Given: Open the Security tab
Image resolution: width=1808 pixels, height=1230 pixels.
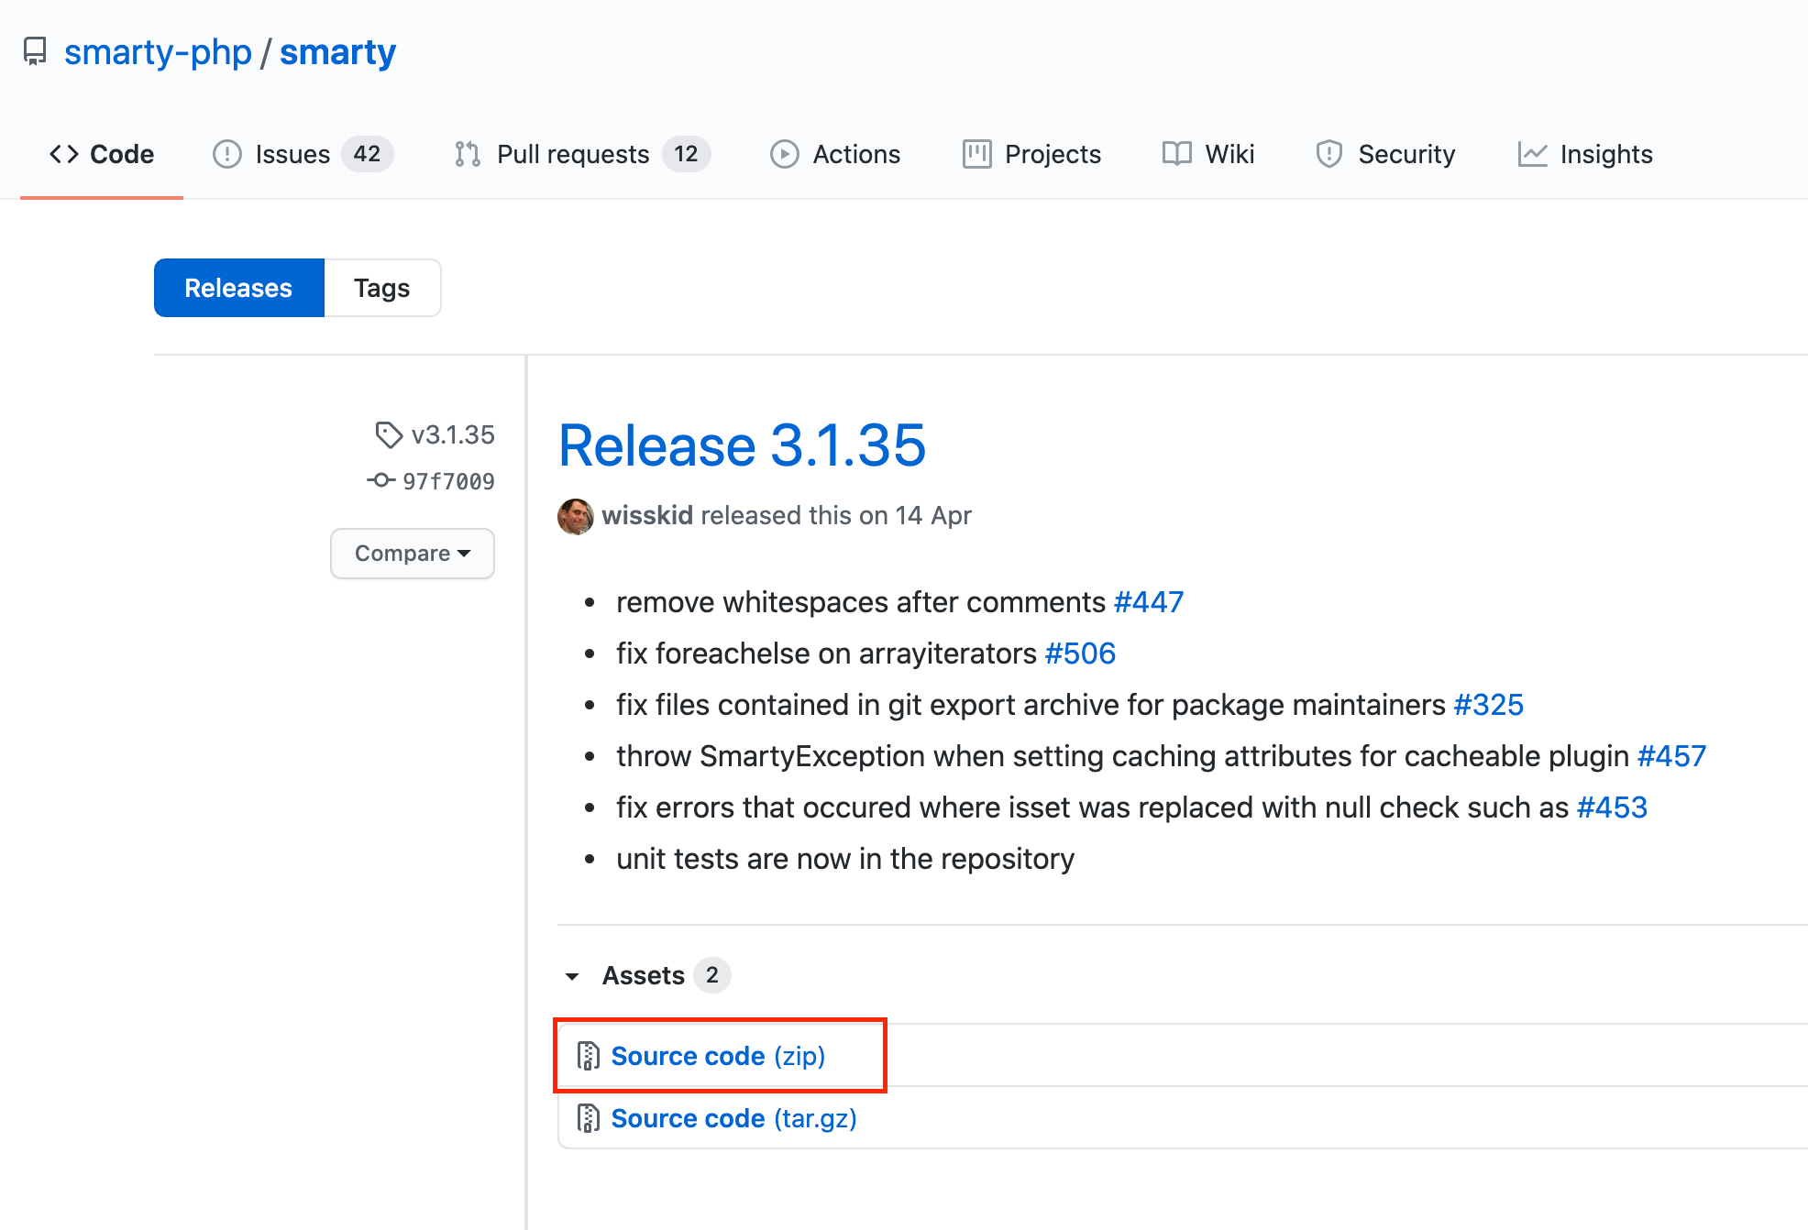Looking at the screenshot, I should coord(1385,154).
